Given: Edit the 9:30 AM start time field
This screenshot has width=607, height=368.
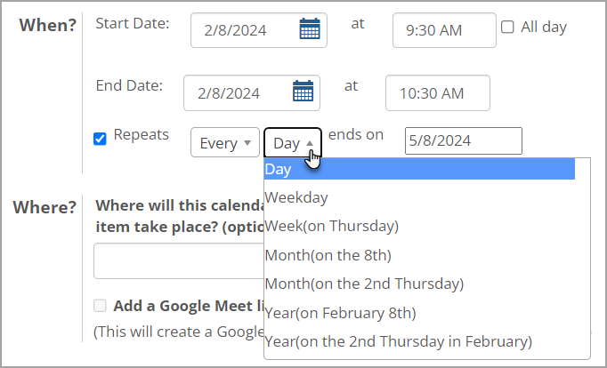Looking at the screenshot, I should 444,30.
